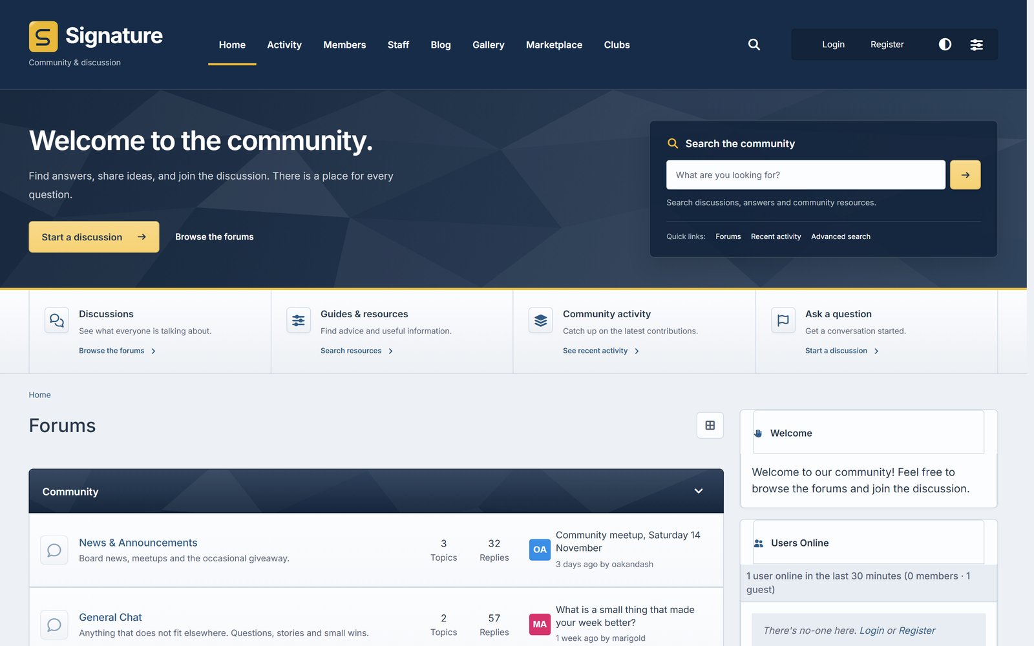Open the Forums quick link
This screenshot has height=646, width=1034.
click(x=728, y=236)
